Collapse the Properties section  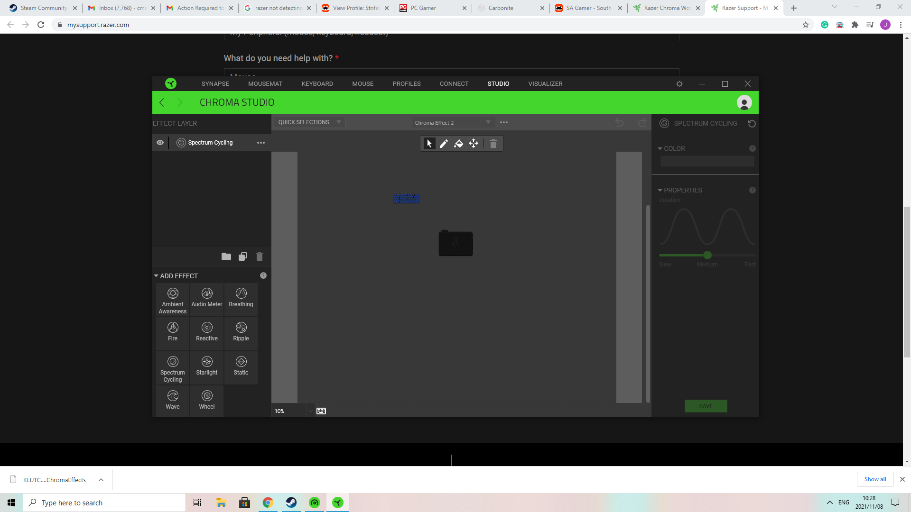pyautogui.click(x=660, y=191)
